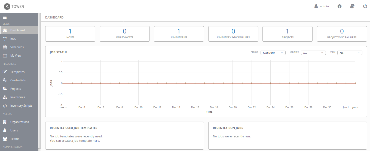Screen dimensions: 370x151
Task: Click the Jobs spinner icon in sidebar
Action: 5,39
